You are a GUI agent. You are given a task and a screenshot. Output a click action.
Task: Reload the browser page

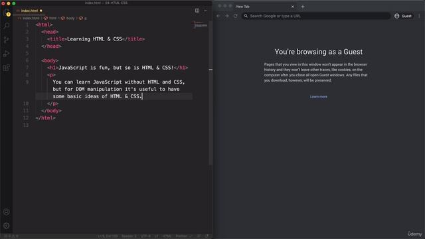pos(236,16)
